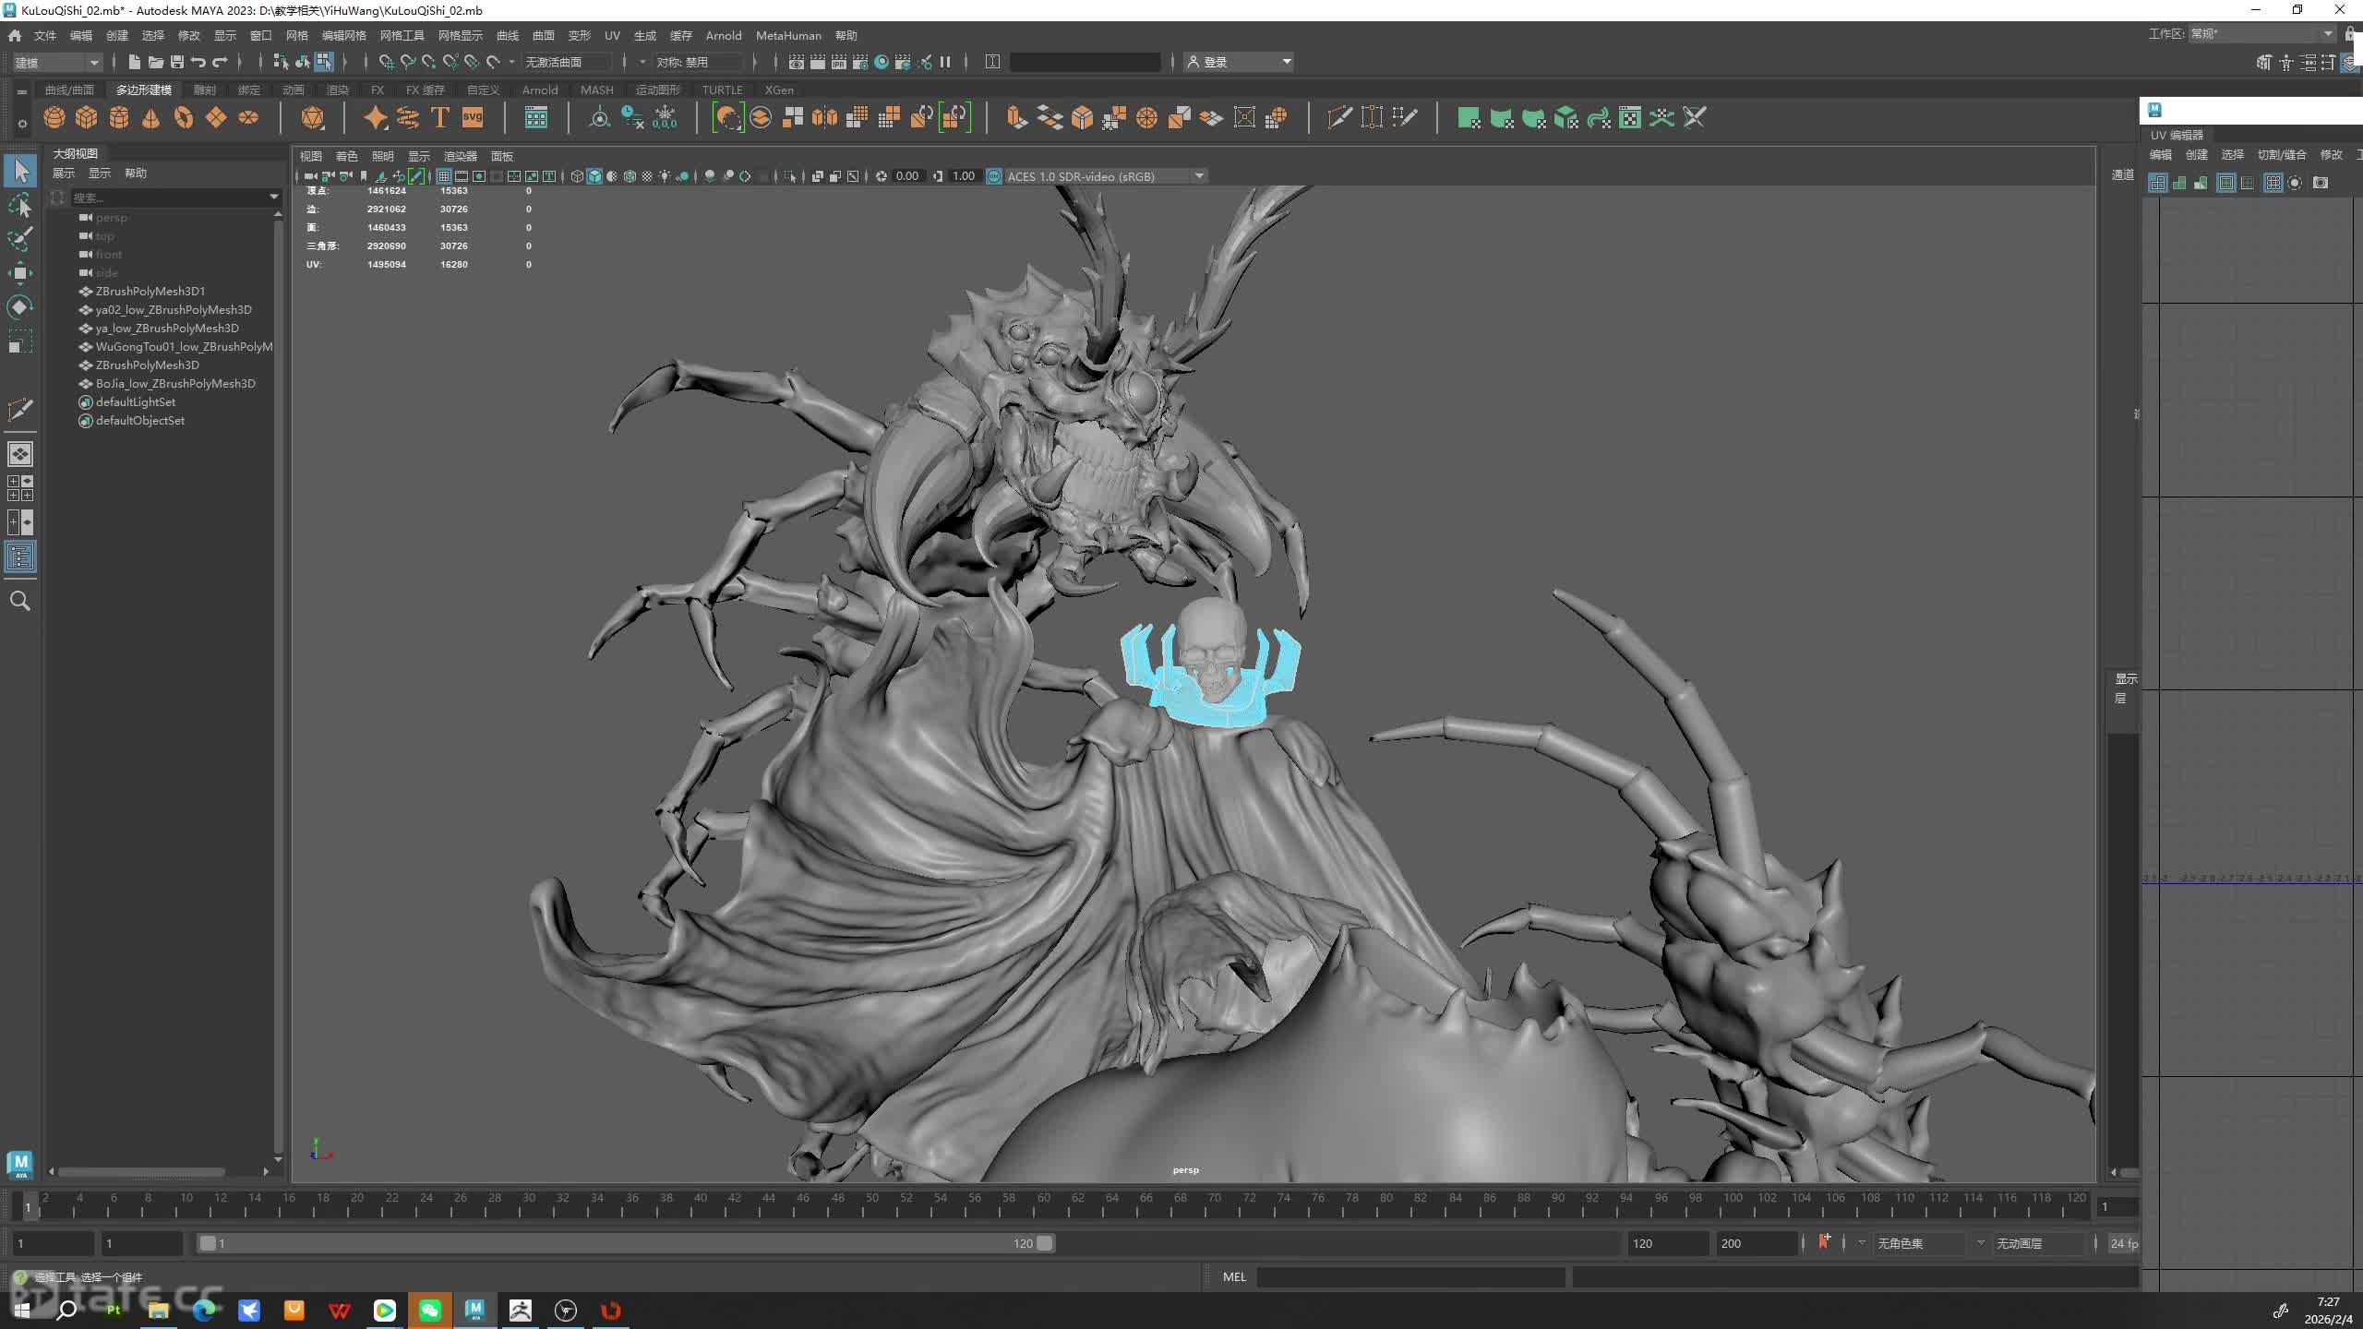Screen dimensions: 2363x1329
Task: Select the Move tool in toolbox
Action: pos(20,272)
